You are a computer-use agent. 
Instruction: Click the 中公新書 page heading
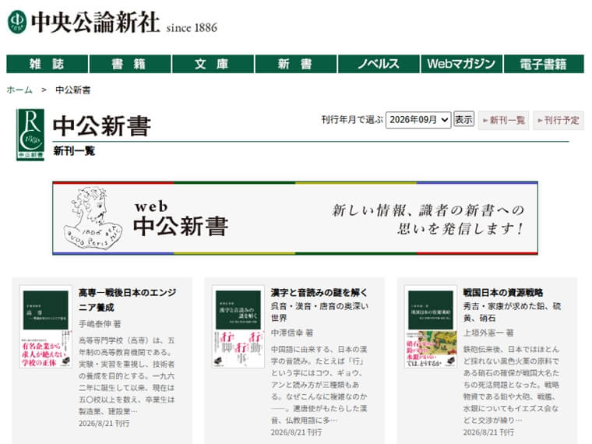[102, 125]
